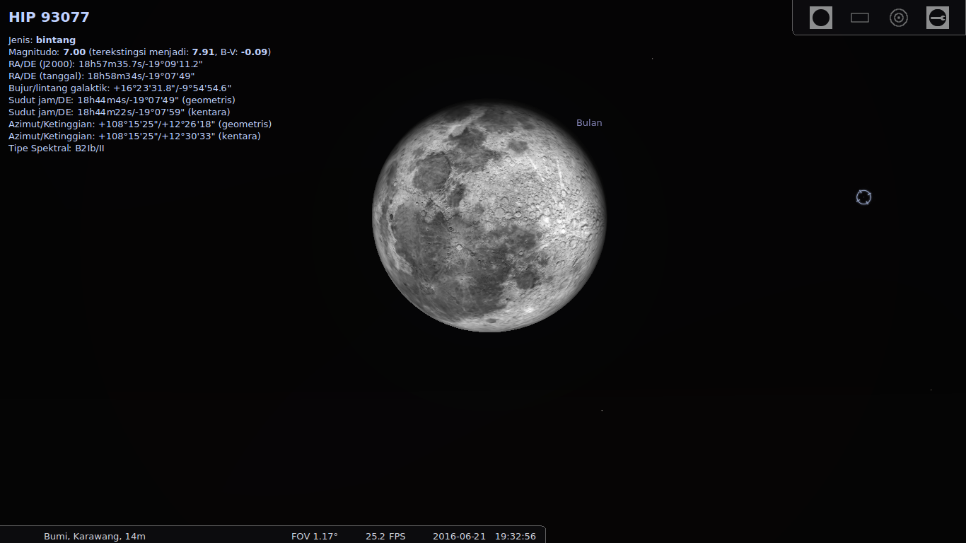
Task: Click the Telrad reticle marker in the sky
Action: tap(863, 198)
